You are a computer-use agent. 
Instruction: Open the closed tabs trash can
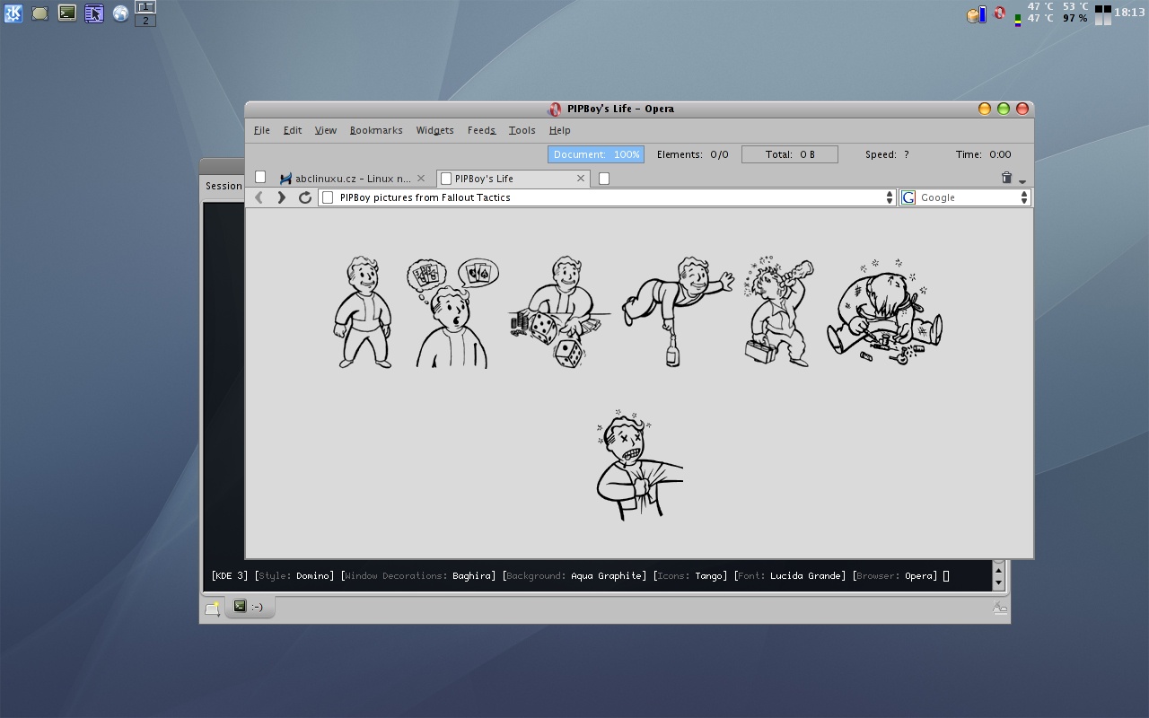pyautogui.click(x=1006, y=179)
